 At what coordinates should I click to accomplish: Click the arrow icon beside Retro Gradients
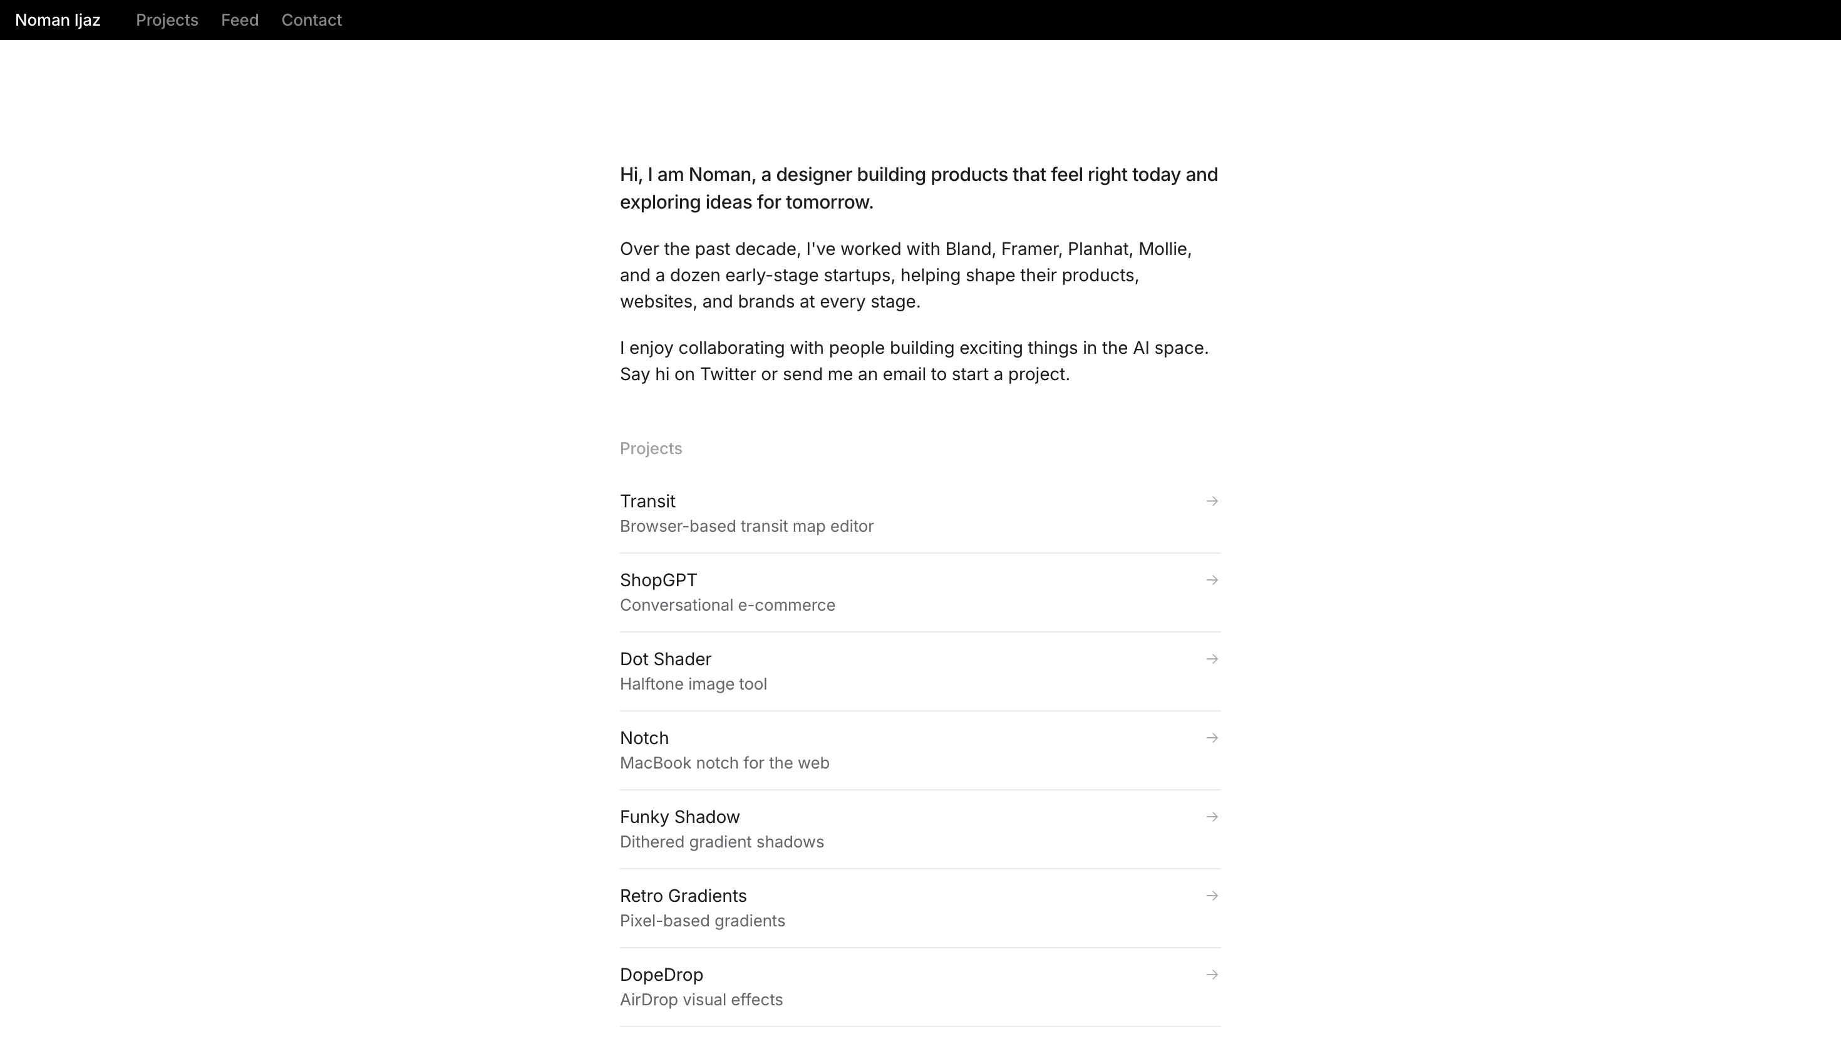pyautogui.click(x=1212, y=896)
